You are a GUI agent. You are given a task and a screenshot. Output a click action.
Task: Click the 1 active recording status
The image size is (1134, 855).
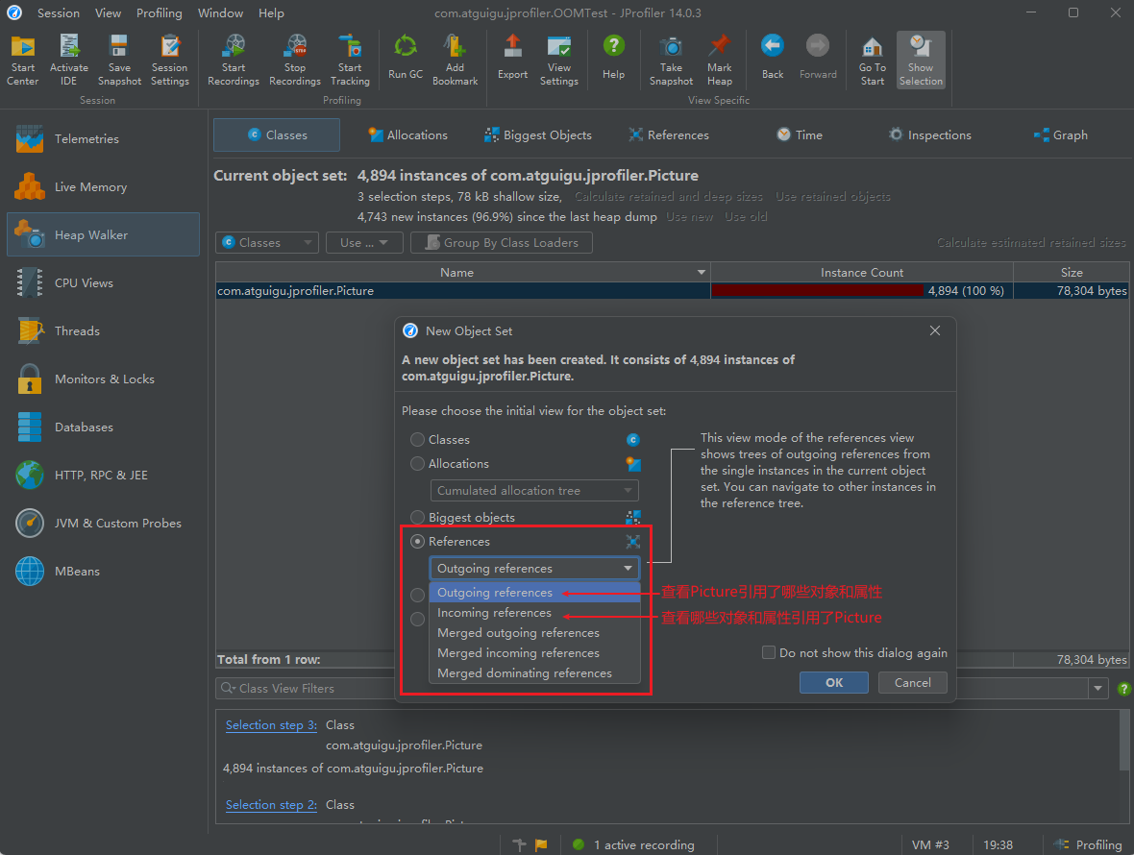633,844
